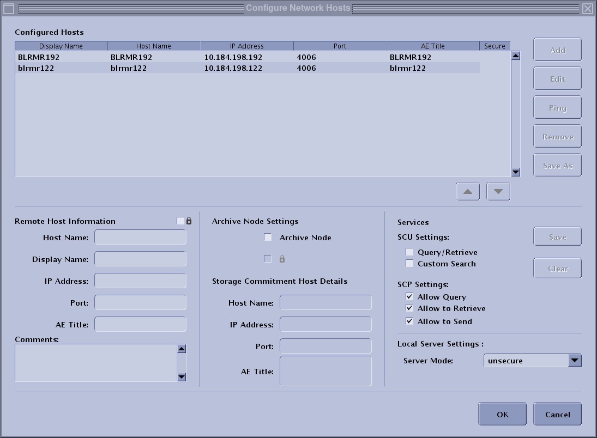Click the hosts list scroll-down arrow

coord(516,172)
